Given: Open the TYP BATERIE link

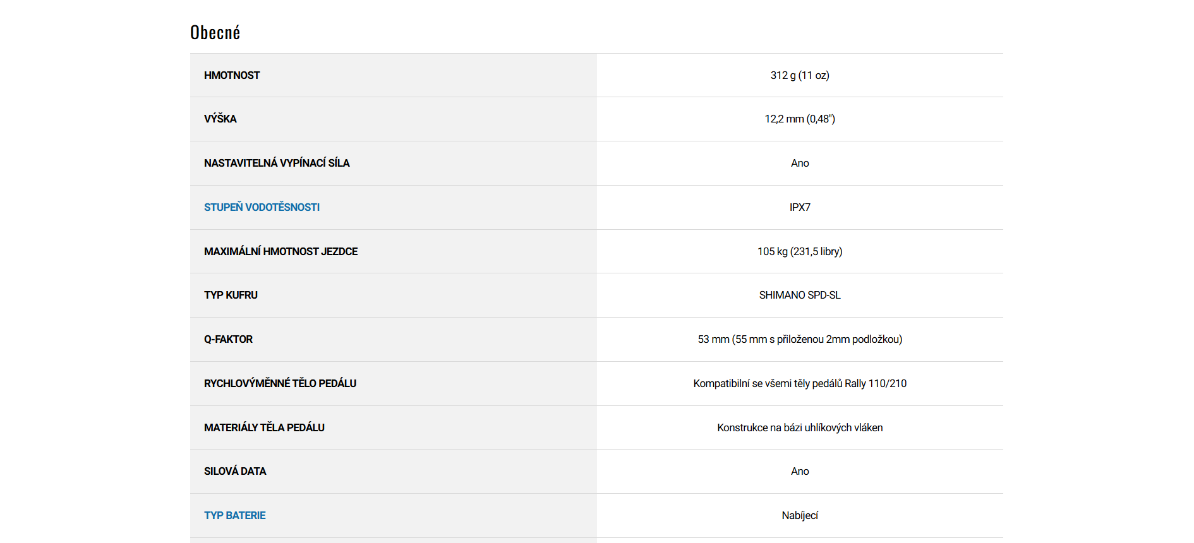Looking at the screenshot, I should [234, 515].
